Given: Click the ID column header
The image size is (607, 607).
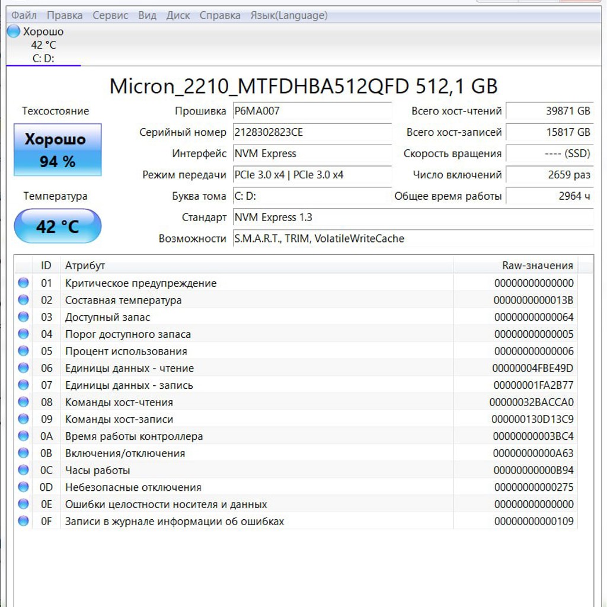Looking at the screenshot, I should click(x=46, y=266).
